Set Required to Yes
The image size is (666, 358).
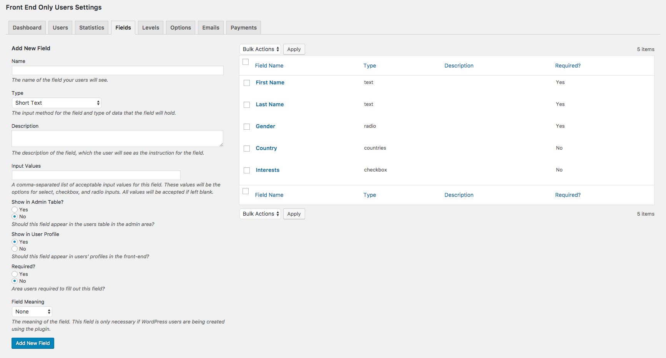coord(14,274)
